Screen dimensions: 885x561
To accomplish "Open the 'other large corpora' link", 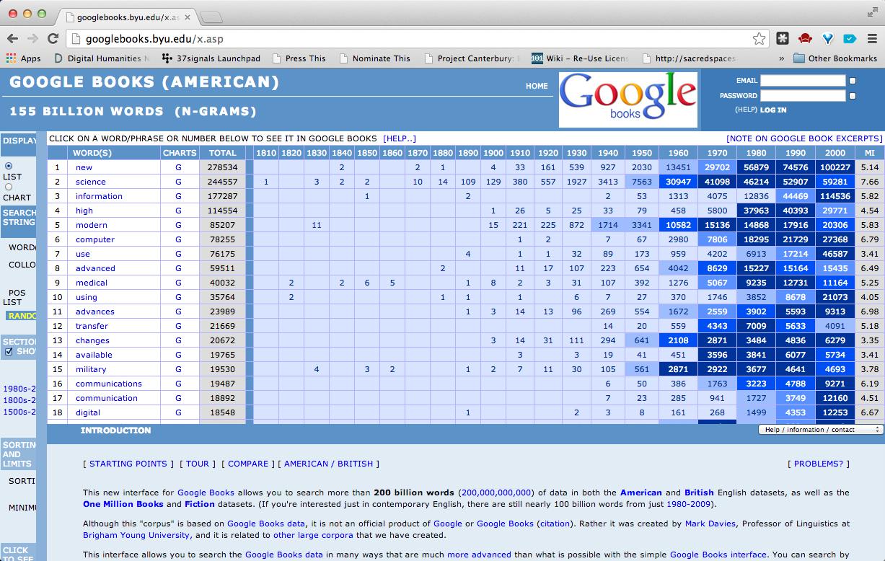I will [x=313, y=535].
